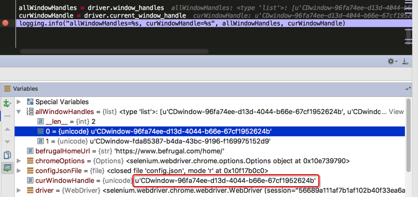Click the code line curWindowHandle = driver.current_window_handle
418x197 pixels.
[x=102, y=16]
